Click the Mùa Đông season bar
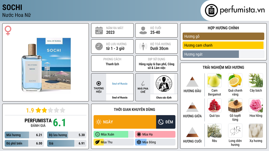The image size is (269, 151). click(x=155, y=142)
